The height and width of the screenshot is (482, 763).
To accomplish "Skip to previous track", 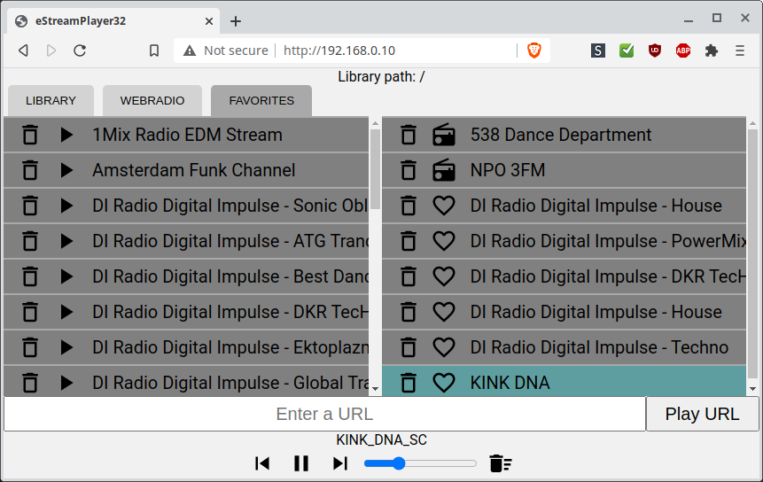I will [x=262, y=463].
